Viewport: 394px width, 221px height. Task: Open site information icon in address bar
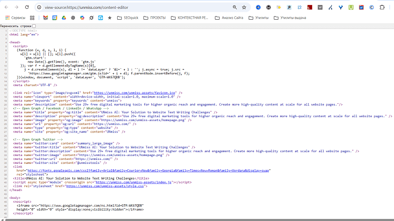click(x=39, y=7)
